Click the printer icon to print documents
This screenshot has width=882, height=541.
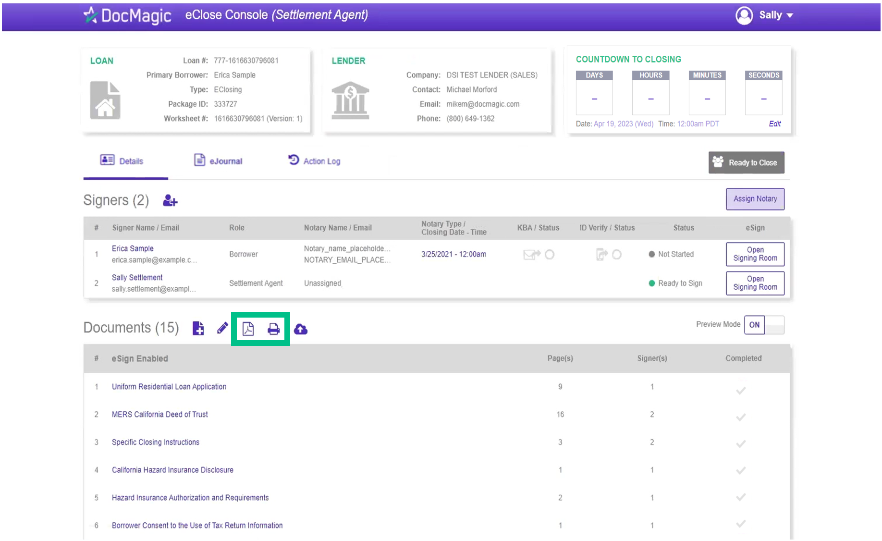click(273, 329)
